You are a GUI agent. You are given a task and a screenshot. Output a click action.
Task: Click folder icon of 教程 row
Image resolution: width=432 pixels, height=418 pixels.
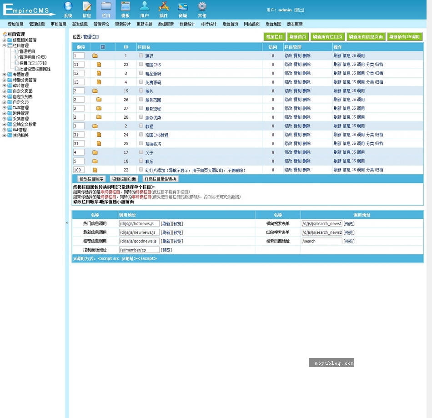tap(95, 126)
